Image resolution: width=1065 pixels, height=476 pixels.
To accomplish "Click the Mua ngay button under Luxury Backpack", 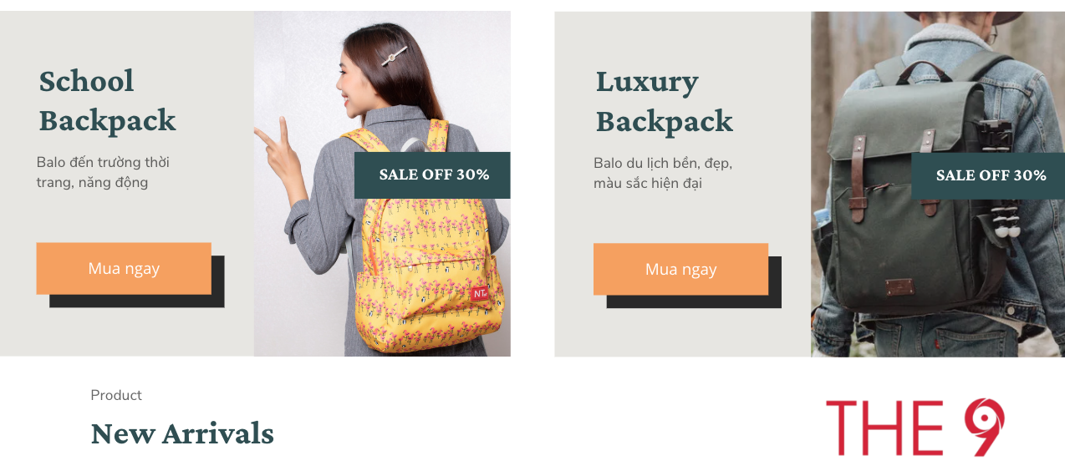I will [680, 269].
